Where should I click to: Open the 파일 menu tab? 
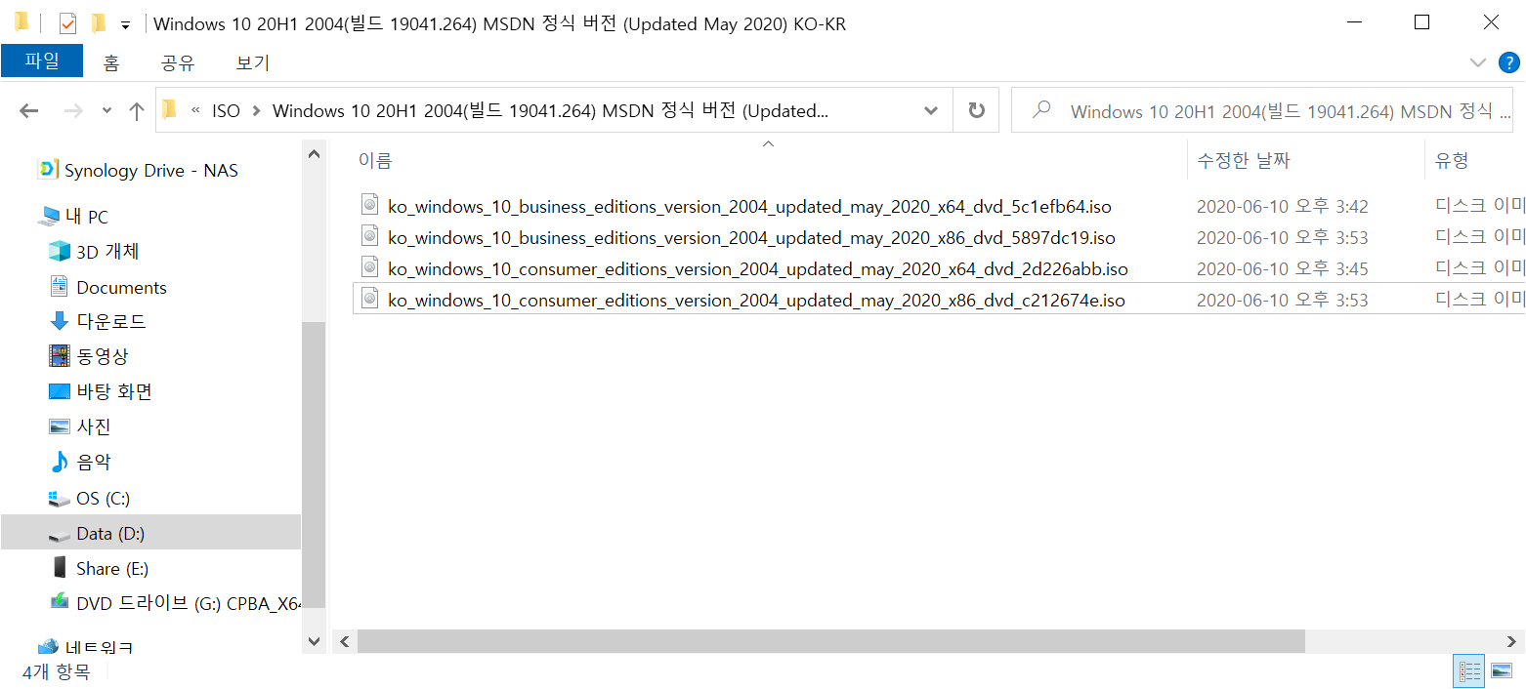[42, 61]
